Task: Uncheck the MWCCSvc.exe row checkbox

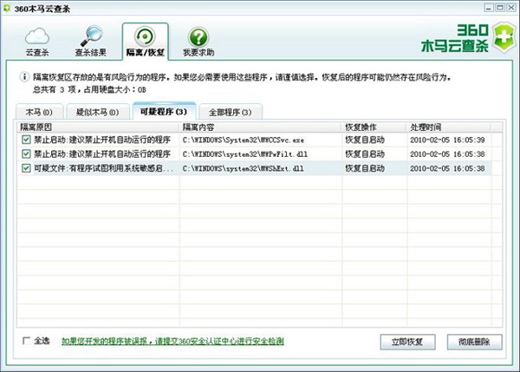Action: click(x=26, y=139)
